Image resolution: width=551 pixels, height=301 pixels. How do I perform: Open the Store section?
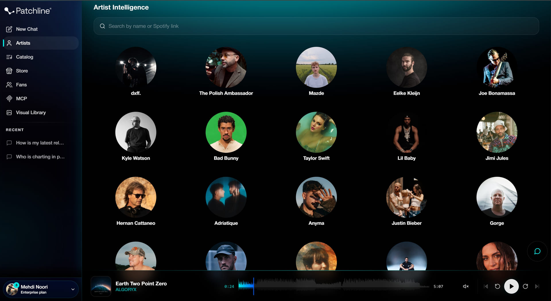[41, 71]
